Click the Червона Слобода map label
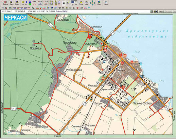The width and height of the screenshot is (176, 139). (143, 103)
